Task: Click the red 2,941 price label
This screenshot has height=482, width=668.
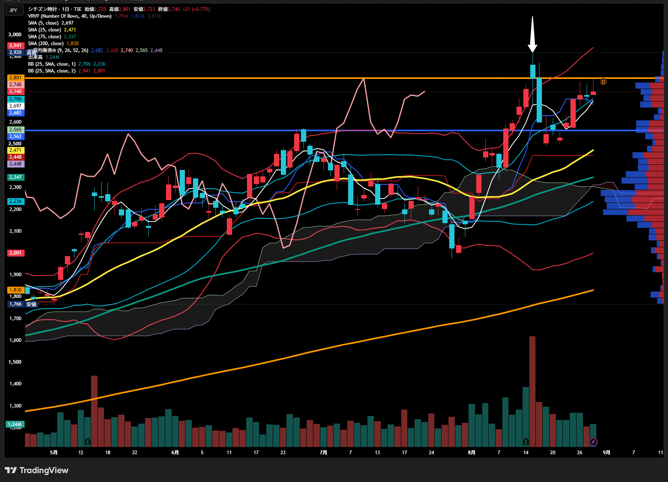Action: pos(15,46)
